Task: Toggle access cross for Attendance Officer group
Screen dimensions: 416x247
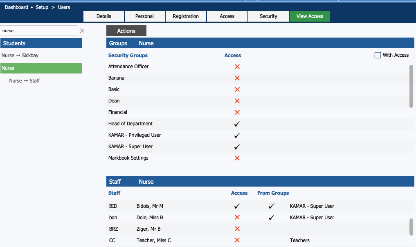Action: (237, 67)
